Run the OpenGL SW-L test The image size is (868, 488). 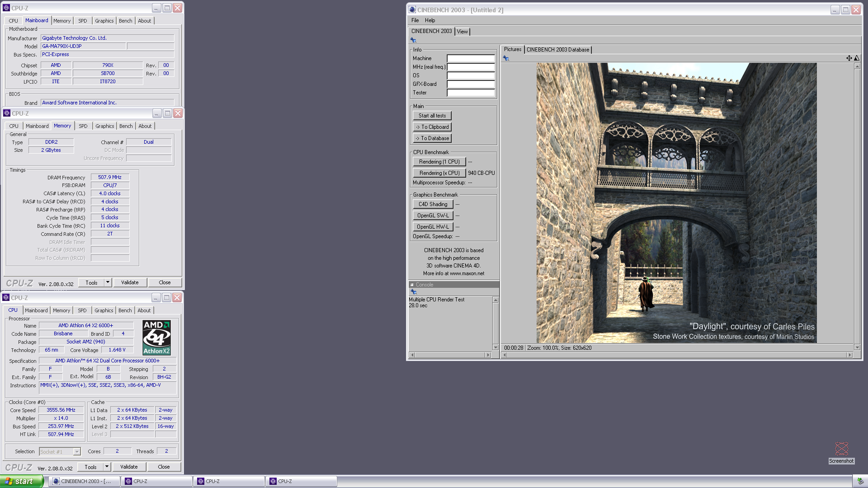pyautogui.click(x=433, y=216)
